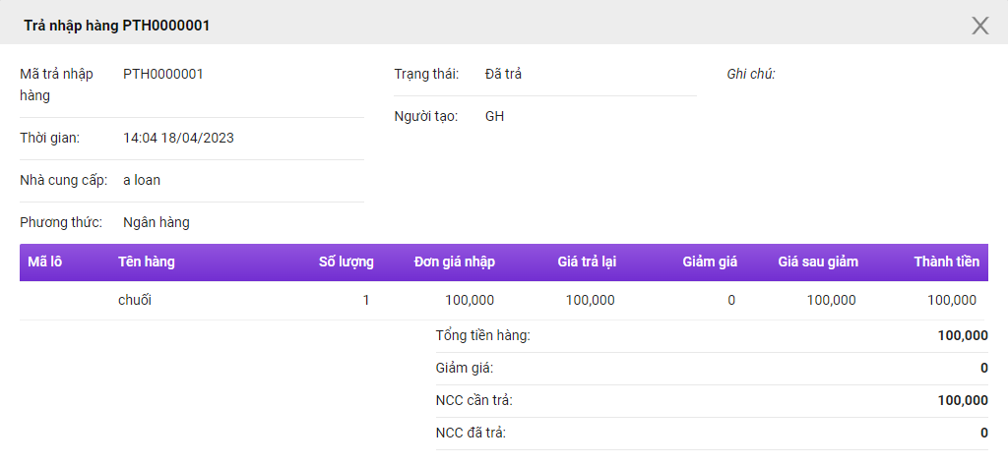Viewport: 1008px width, 465px height.
Task: Click the Mã lô column header
Action: (45, 262)
